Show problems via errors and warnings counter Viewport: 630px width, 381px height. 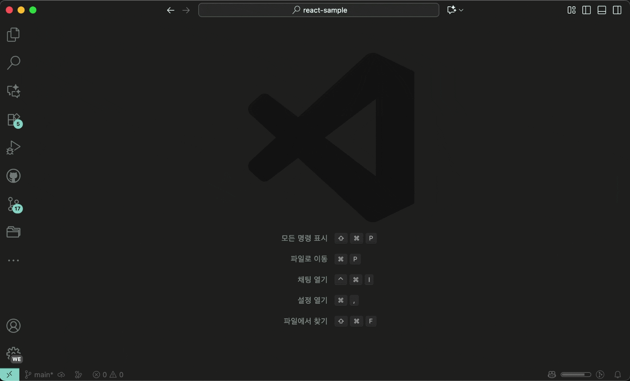(108, 375)
